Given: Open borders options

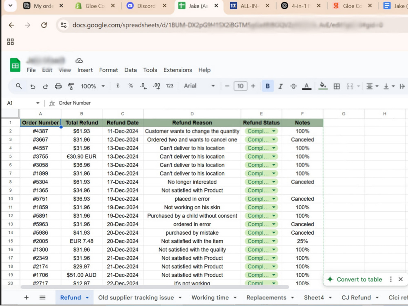Looking at the screenshot, I should [x=337, y=86].
